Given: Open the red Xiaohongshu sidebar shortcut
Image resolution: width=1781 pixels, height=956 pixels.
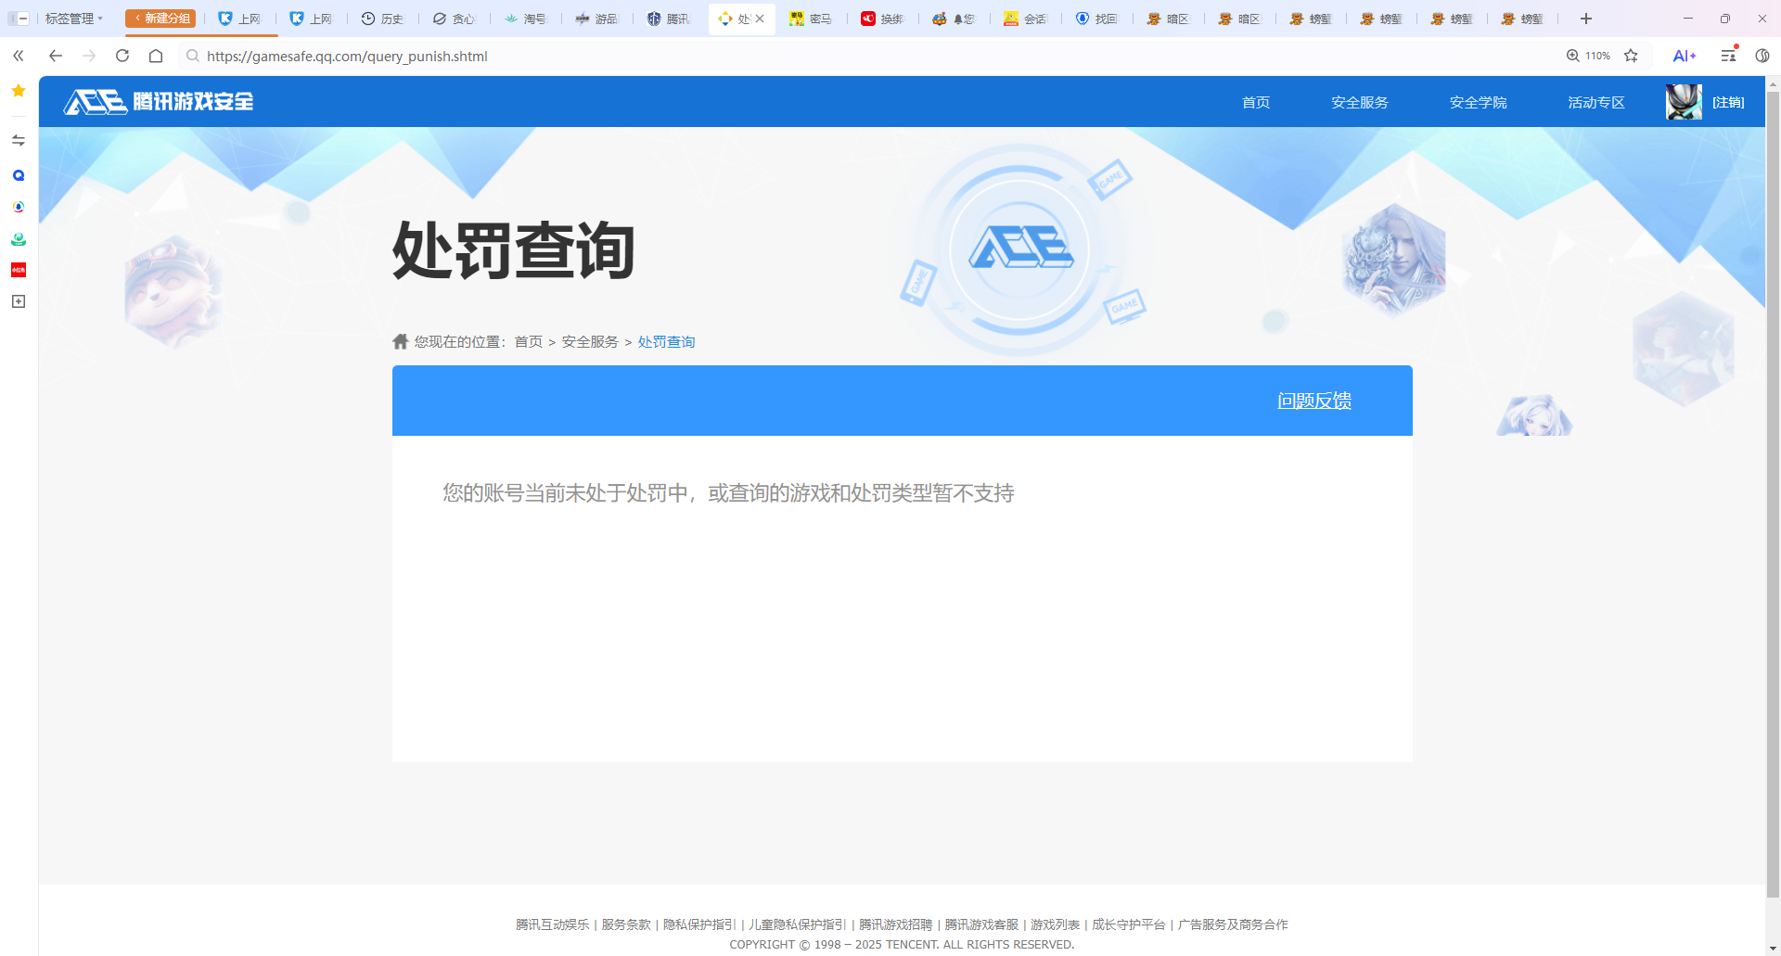Looking at the screenshot, I should coord(19,270).
